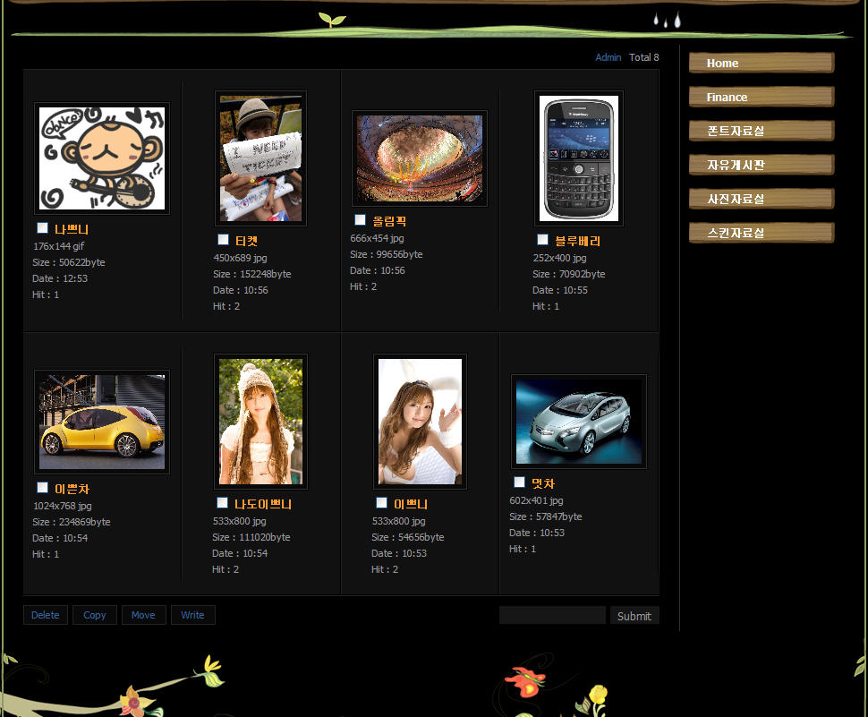Open the ticket sign photo thumbnail

coord(260,158)
